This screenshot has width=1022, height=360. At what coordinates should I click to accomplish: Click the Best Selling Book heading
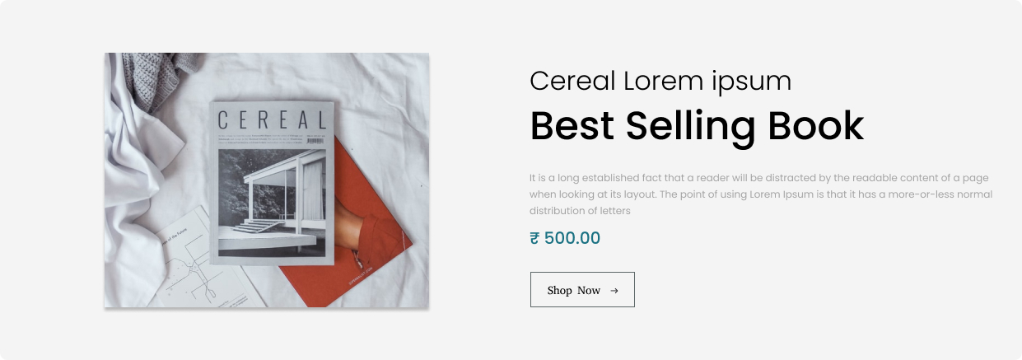[x=697, y=126]
